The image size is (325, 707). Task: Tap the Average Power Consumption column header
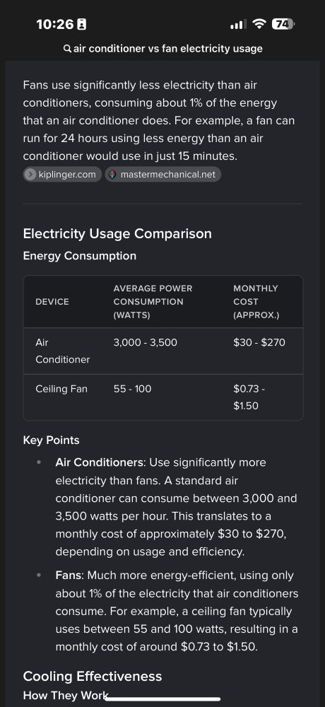(x=153, y=302)
